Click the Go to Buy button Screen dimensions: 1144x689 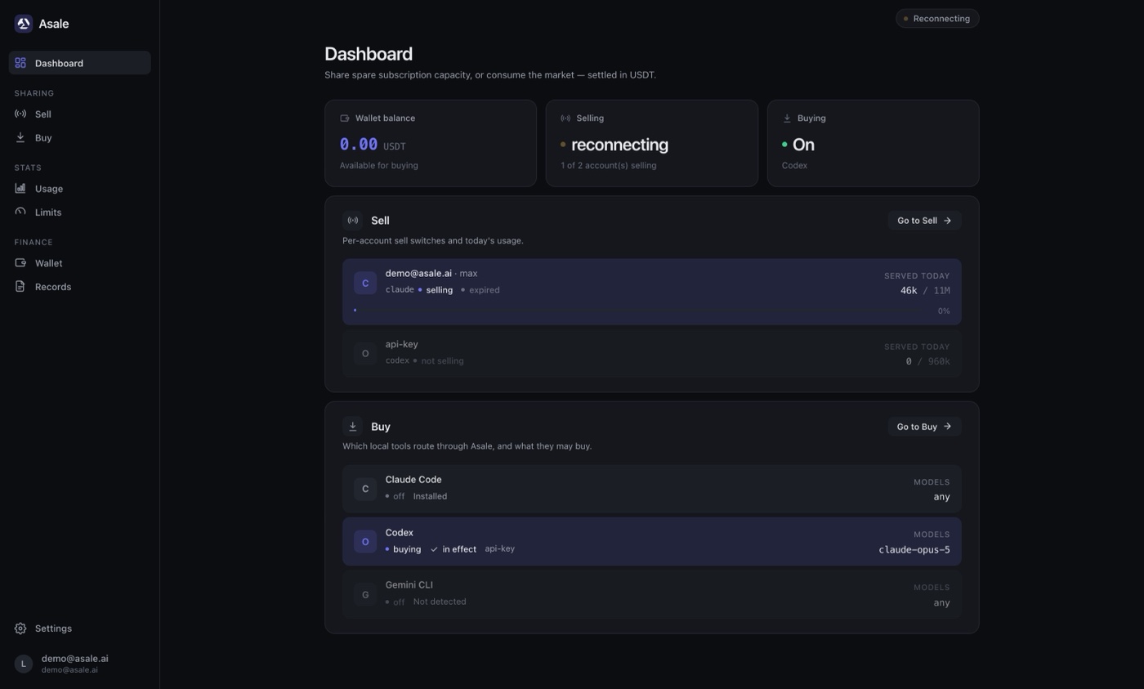click(924, 427)
